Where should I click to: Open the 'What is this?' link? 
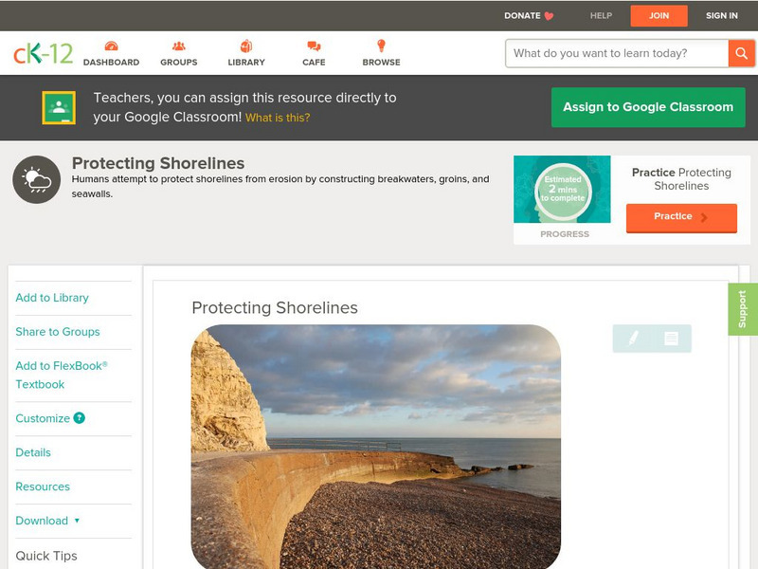(278, 118)
